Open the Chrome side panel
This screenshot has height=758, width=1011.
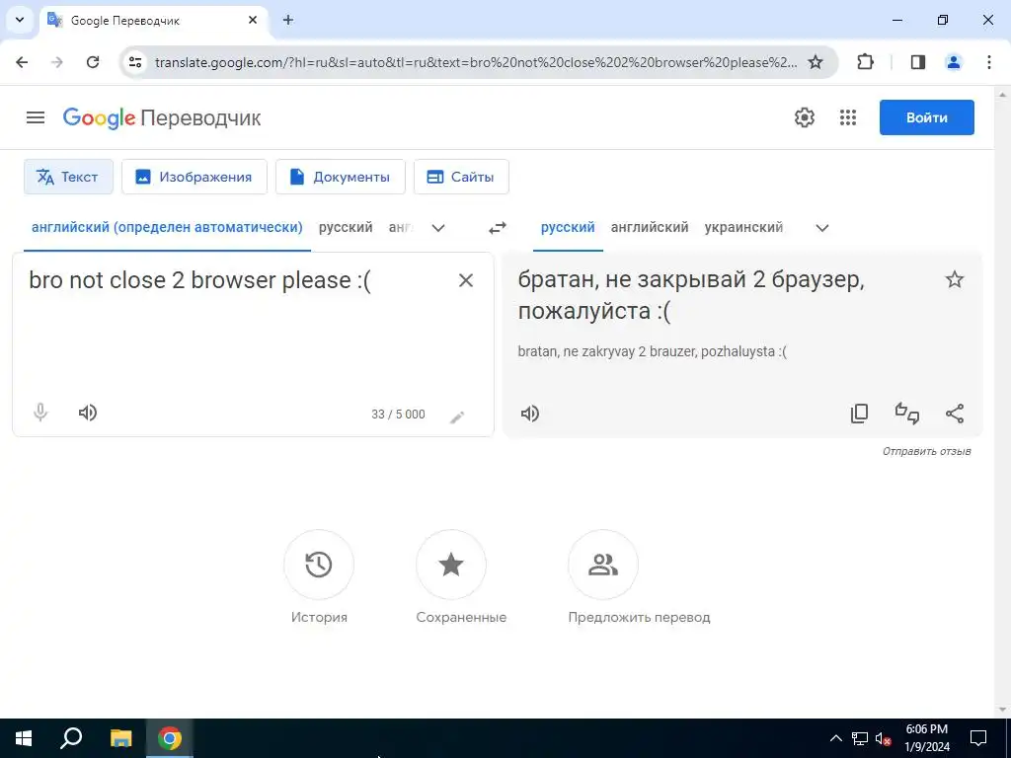point(917,62)
